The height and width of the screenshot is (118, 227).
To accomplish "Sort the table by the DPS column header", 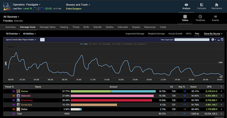I will [209, 87].
